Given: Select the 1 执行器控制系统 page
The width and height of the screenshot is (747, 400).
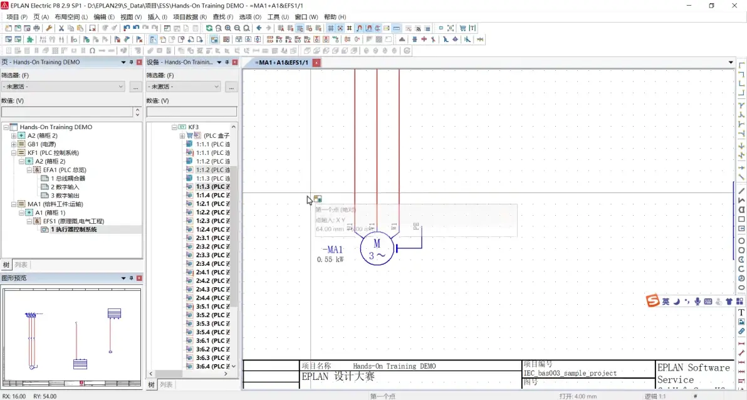Looking at the screenshot, I should point(74,229).
